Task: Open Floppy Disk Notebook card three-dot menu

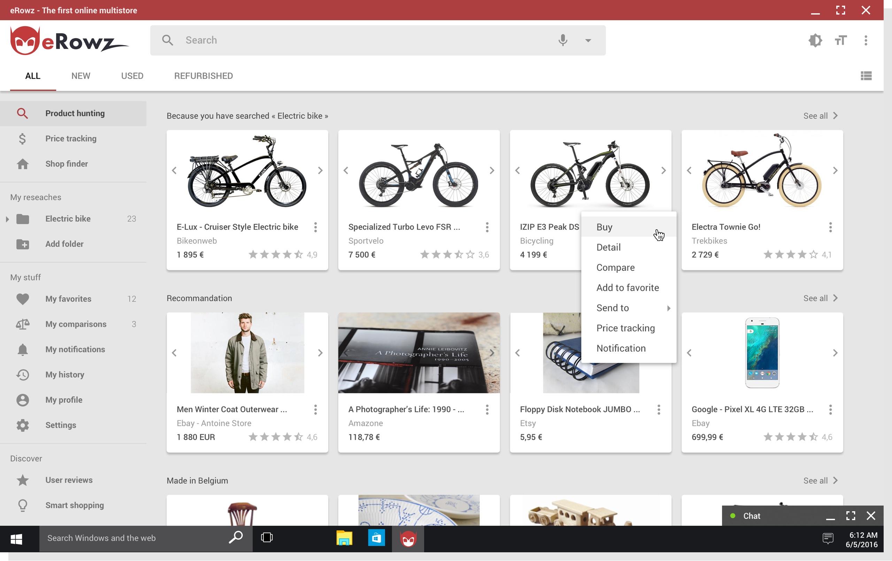Action: (x=659, y=409)
